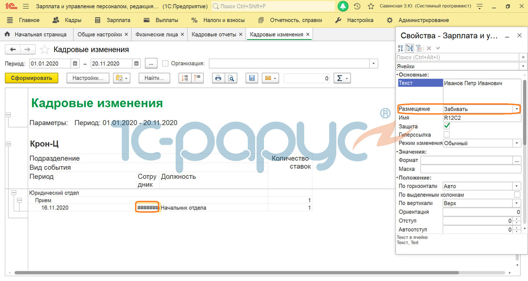
Task: Click the Имя field with R12C2
Action: click(482, 118)
